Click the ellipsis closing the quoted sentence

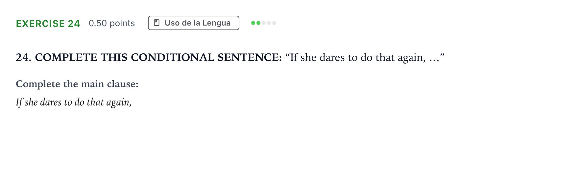pos(434,60)
